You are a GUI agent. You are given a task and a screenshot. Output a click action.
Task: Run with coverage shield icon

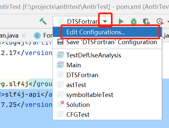[x=147, y=21]
